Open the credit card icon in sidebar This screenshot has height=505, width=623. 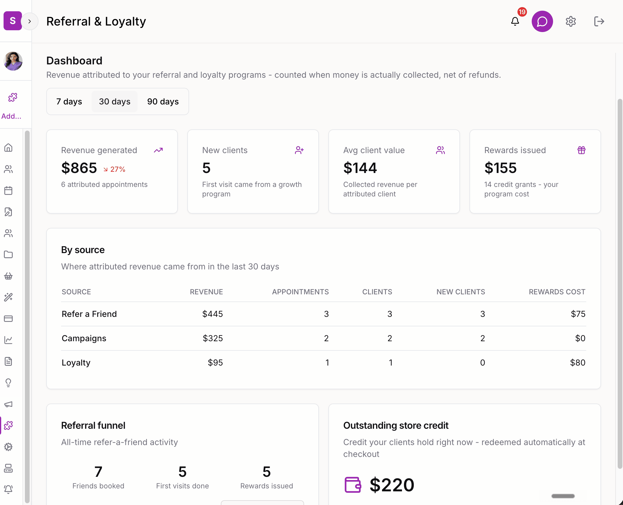tap(8, 319)
